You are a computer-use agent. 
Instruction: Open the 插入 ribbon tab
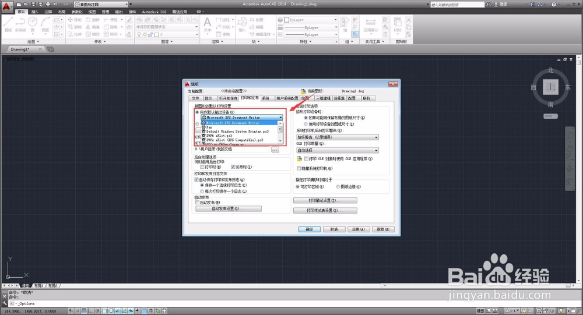pyautogui.click(x=35, y=12)
